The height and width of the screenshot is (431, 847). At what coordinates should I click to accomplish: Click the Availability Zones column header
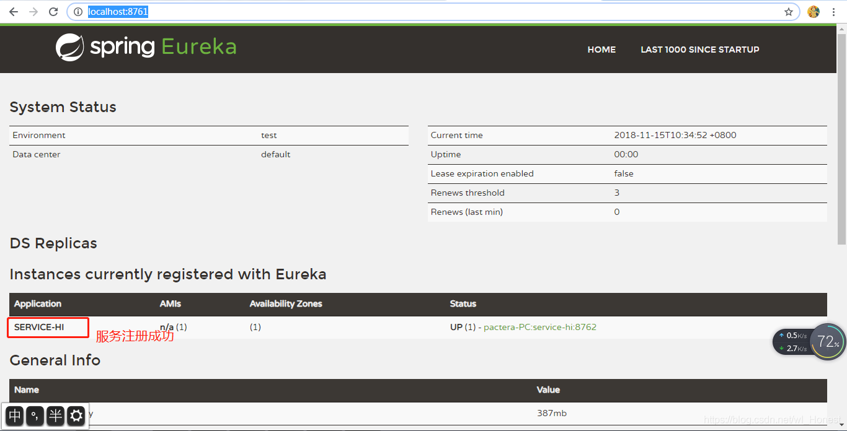(x=286, y=304)
